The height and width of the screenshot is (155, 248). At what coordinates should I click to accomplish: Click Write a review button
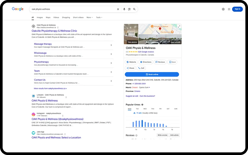tap(162, 135)
